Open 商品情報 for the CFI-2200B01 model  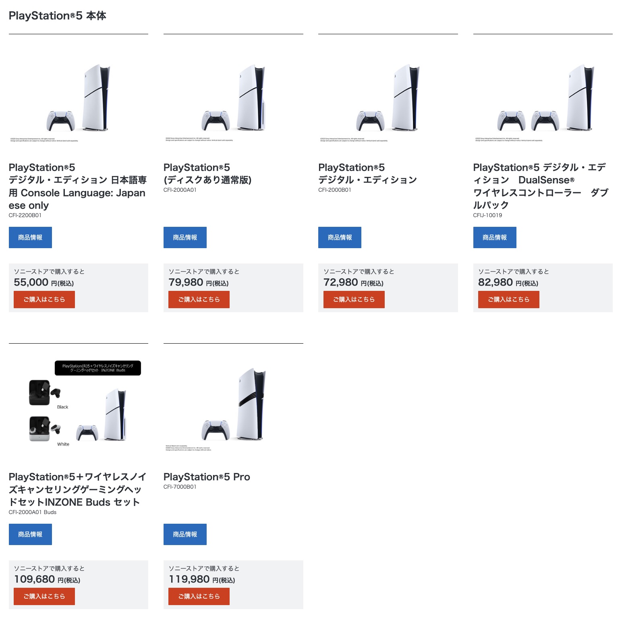point(30,238)
